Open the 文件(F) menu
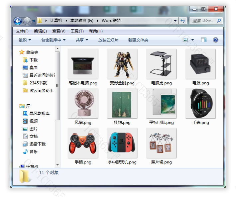Viewport: 236px width, 197px height. tap(22, 31)
